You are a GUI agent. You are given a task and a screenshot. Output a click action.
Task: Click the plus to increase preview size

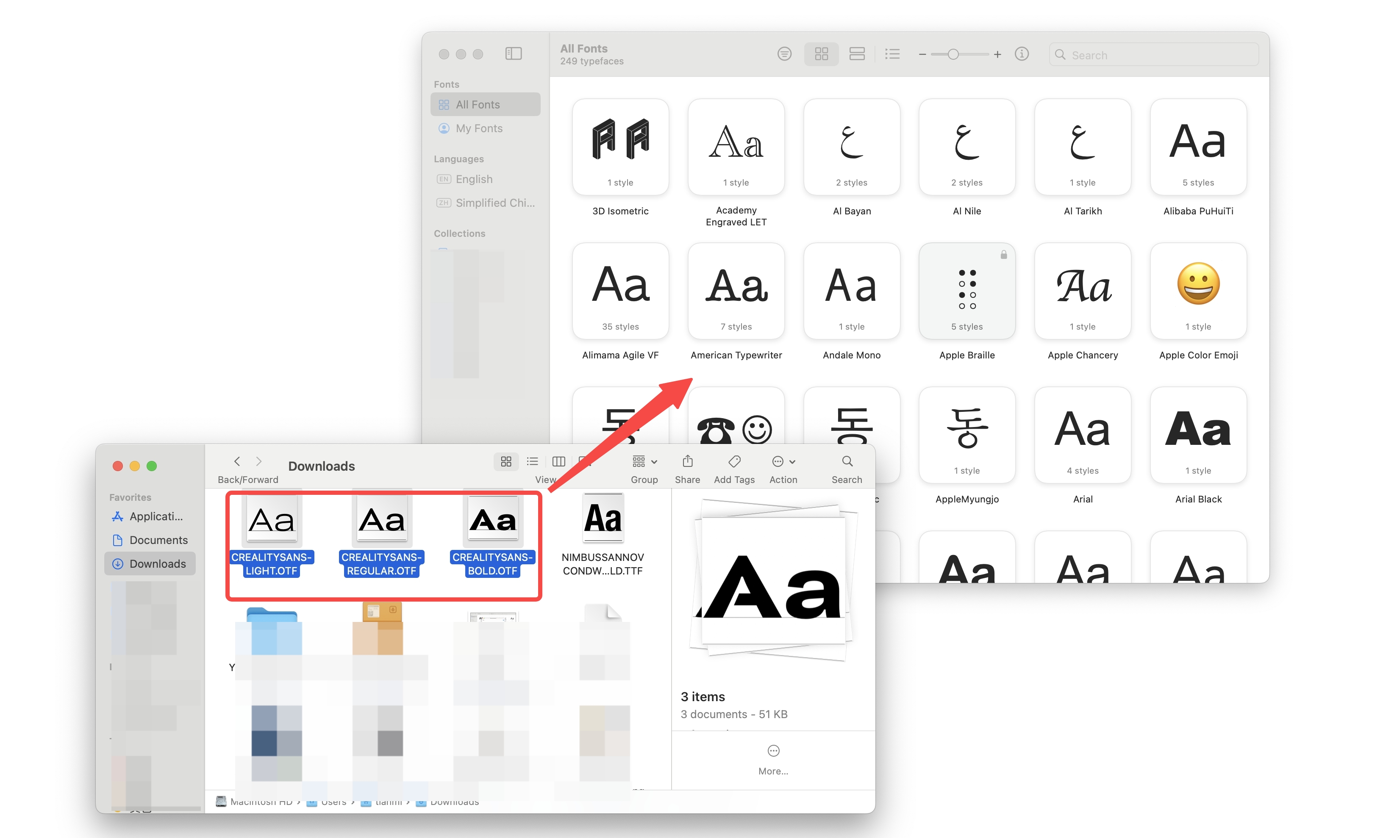[x=997, y=55]
